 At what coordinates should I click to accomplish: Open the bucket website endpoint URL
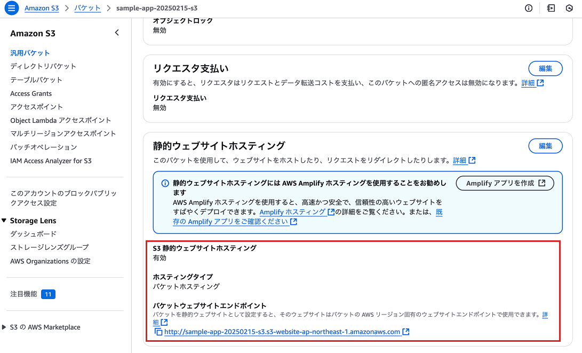282,332
